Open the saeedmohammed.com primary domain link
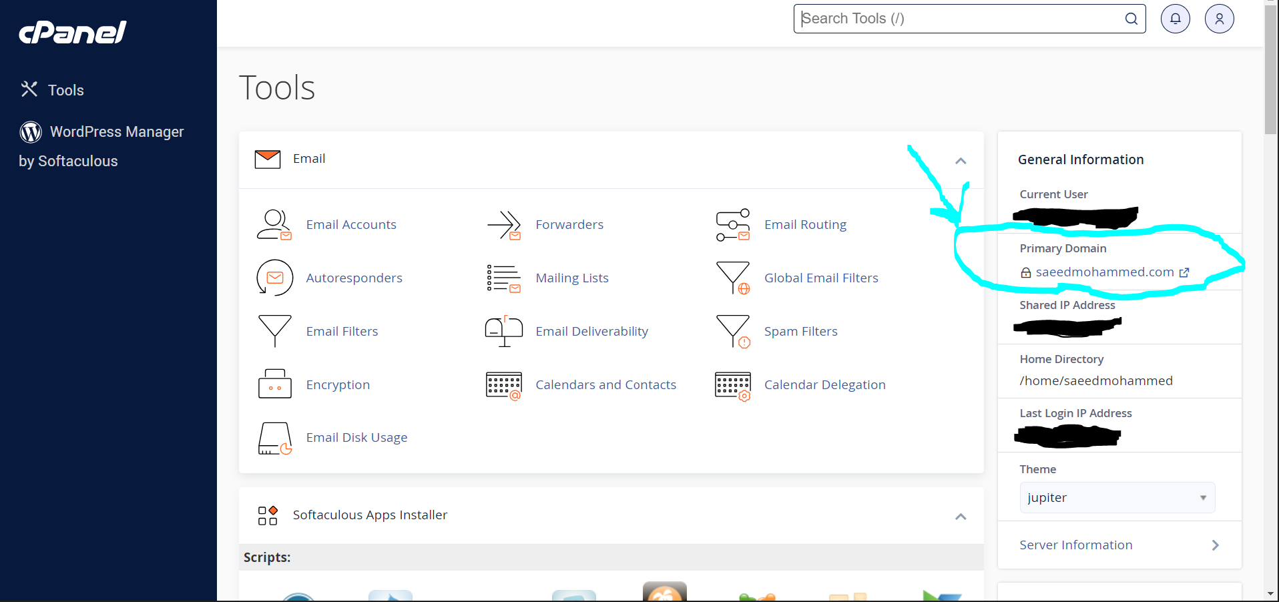 (1104, 272)
